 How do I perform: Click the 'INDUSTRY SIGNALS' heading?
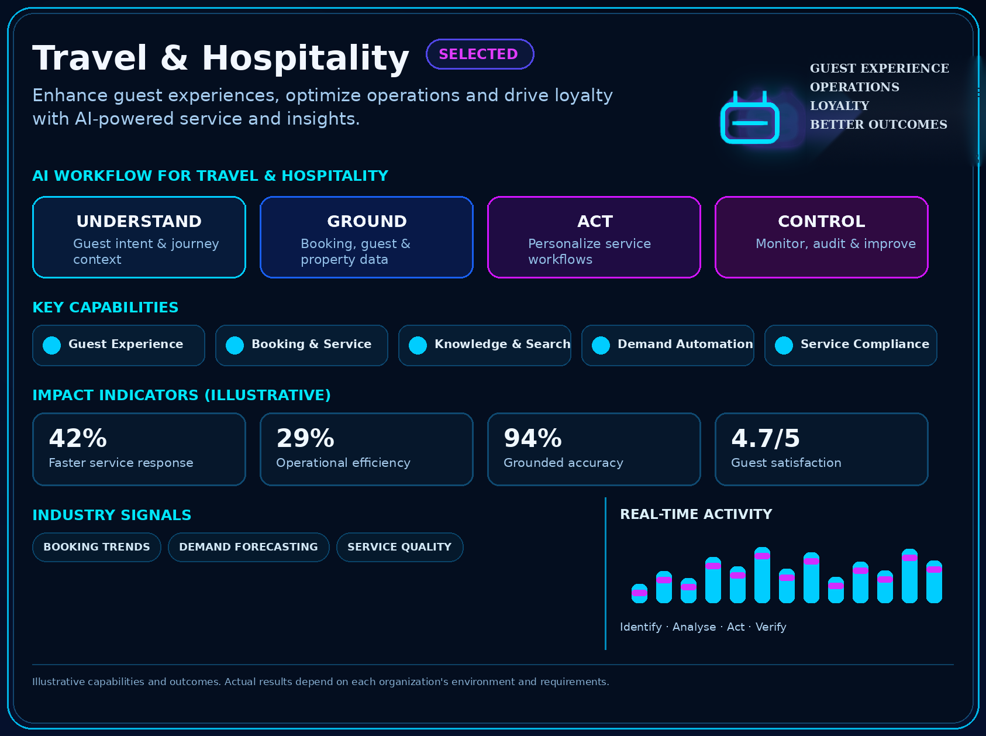[x=112, y=515]
